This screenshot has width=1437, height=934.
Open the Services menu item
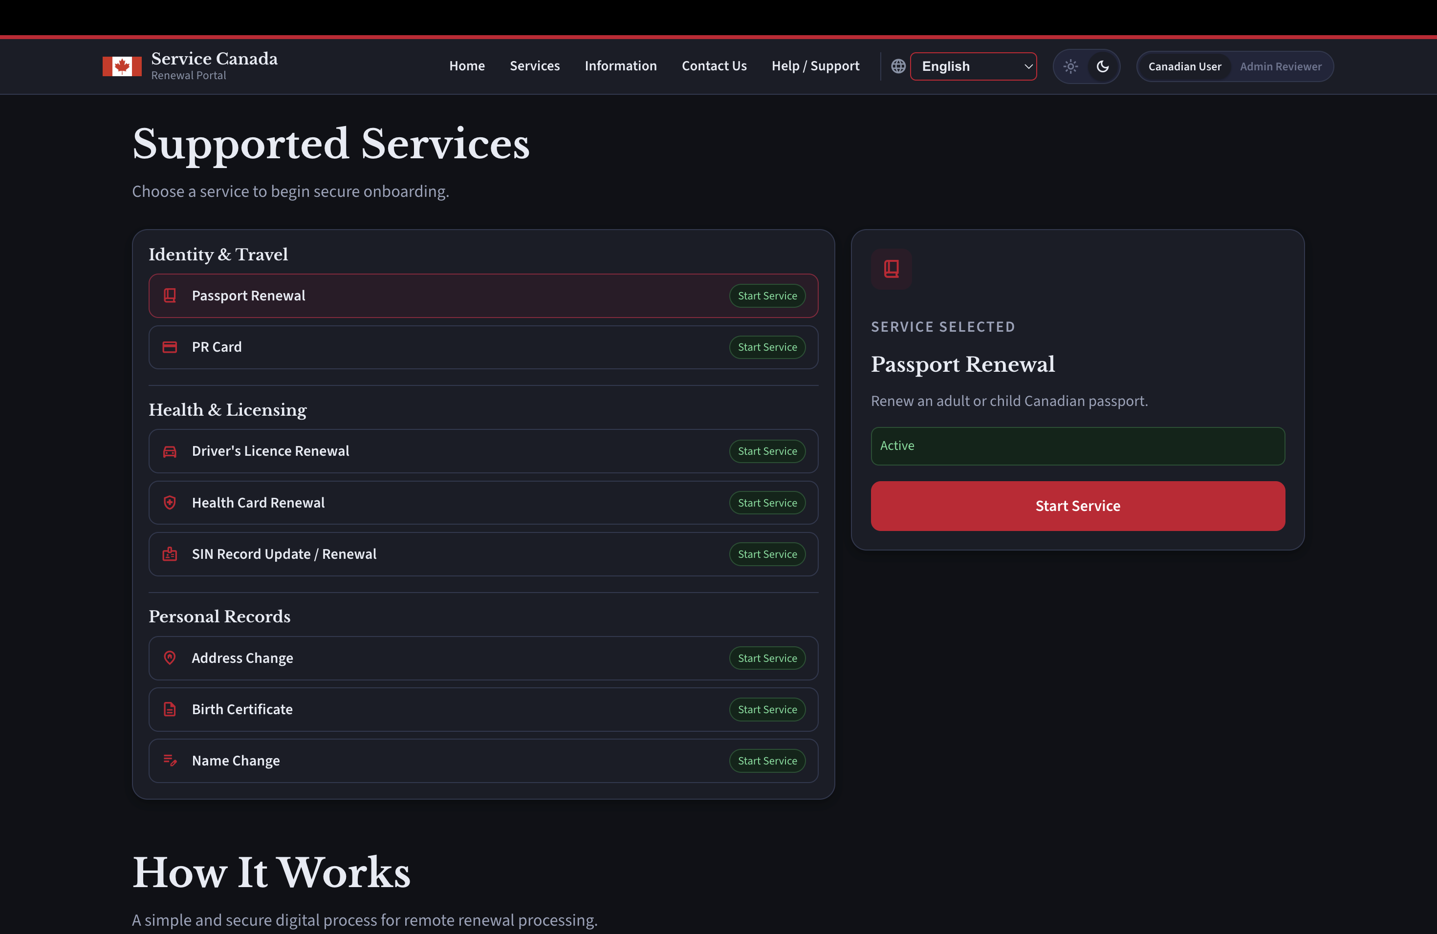pos(534,66)
